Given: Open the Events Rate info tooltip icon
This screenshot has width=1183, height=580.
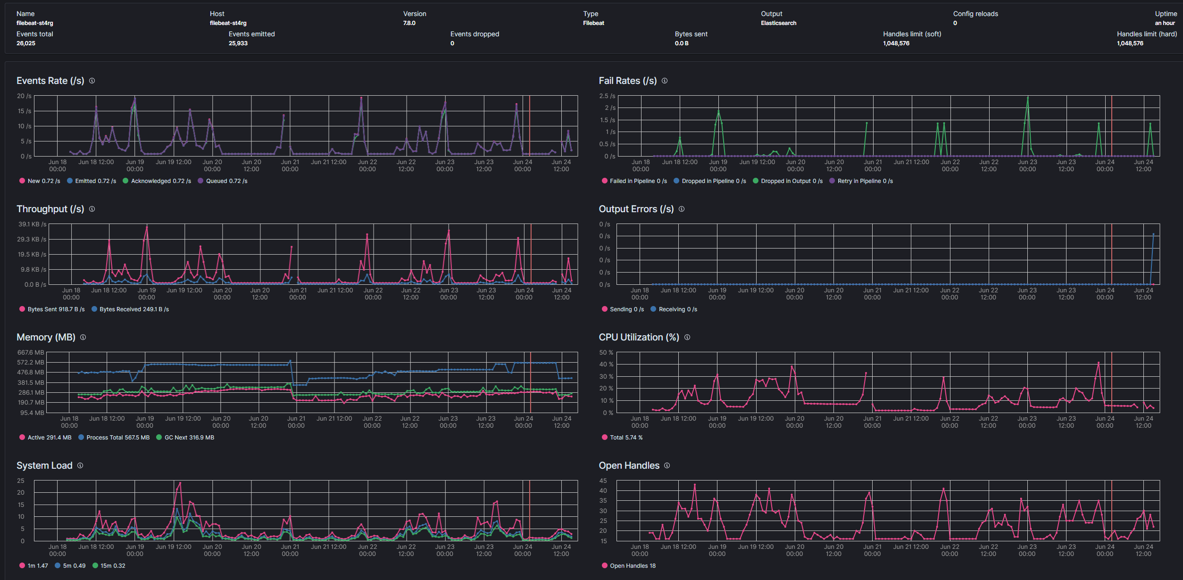Looking at the screenshot, I should point(92,81).
